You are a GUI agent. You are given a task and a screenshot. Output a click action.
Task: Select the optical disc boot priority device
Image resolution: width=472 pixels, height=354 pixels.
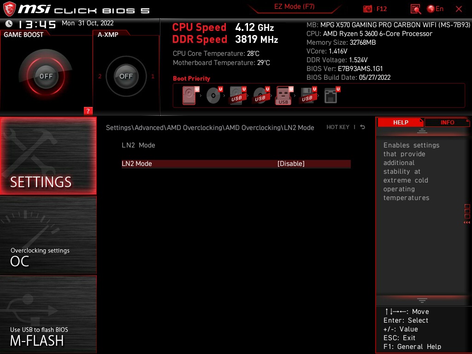click(214, 95)
